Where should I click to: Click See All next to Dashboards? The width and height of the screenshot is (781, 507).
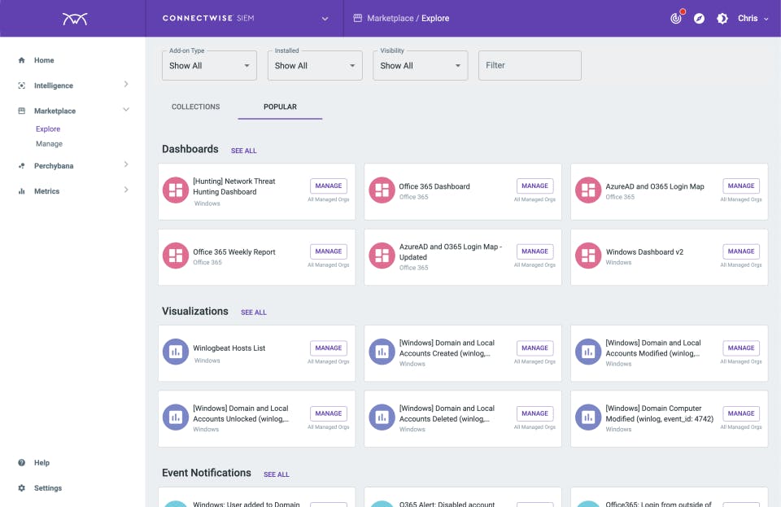pos(243,151)
